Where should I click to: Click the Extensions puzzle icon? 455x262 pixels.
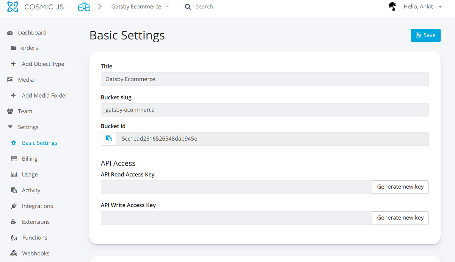(14, 222)
